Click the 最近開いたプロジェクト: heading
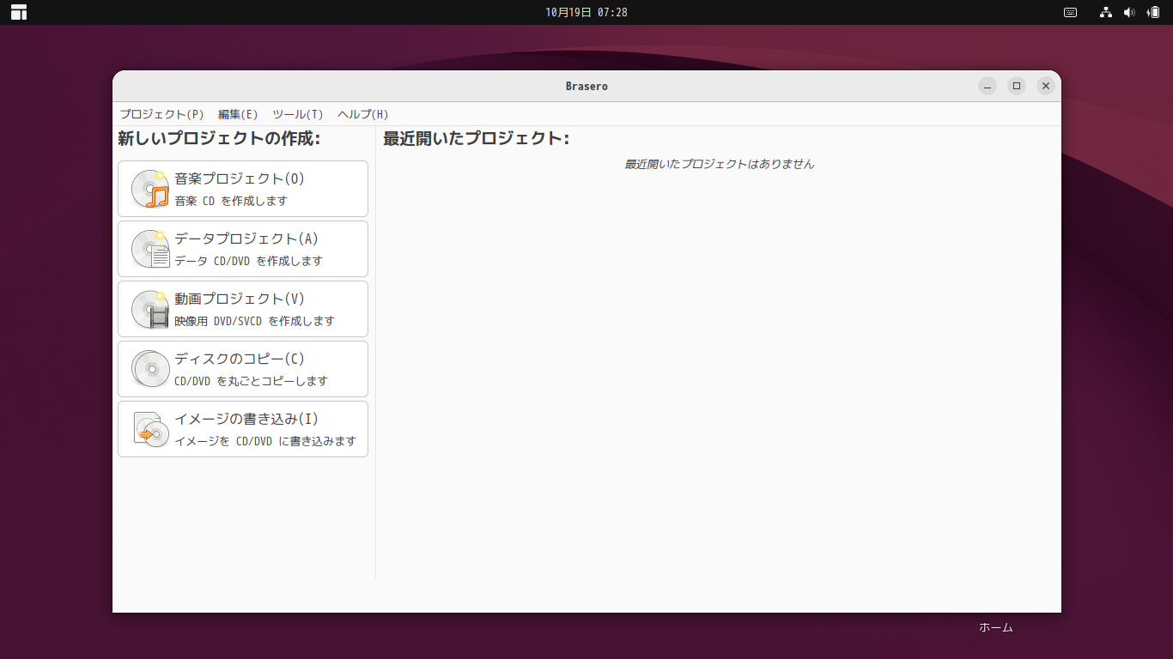The width and height of the screenshot is (1173, 659). coord(477,138)
